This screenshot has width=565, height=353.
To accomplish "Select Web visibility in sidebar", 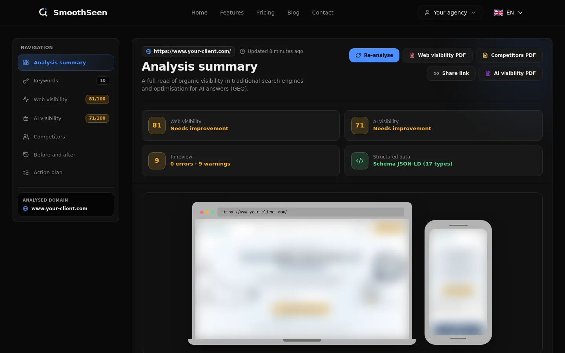I will (x=66, y=100).
